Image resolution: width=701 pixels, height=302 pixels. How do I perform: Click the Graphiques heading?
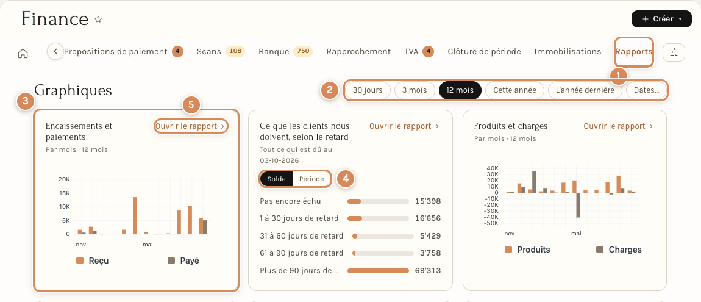73,90
